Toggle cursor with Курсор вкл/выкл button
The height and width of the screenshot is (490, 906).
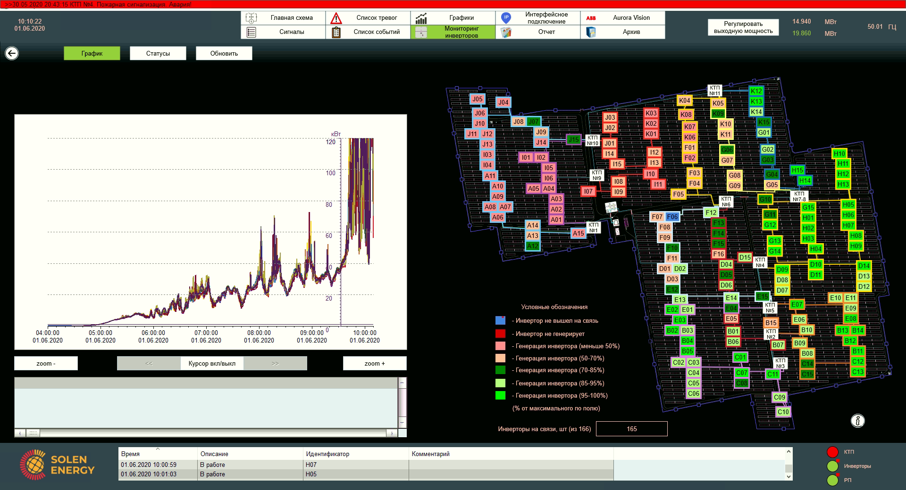(212, 363)
